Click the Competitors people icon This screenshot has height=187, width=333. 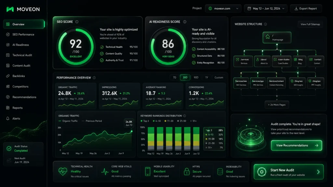coord(8,86)
